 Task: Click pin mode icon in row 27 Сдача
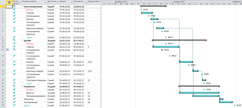click(x=14, y=105)
